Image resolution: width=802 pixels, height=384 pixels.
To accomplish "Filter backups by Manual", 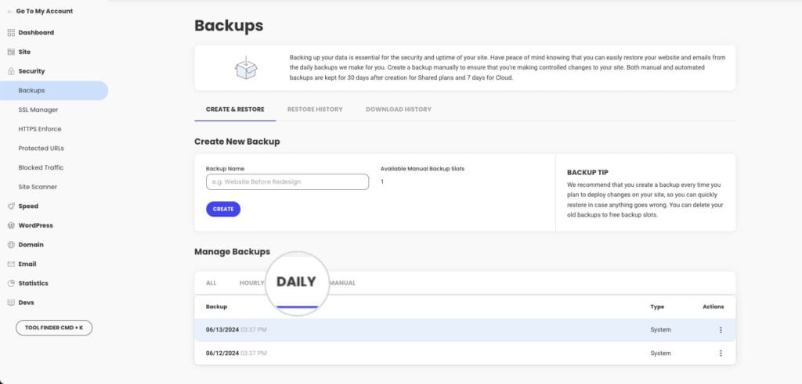I will coord(343,283).
